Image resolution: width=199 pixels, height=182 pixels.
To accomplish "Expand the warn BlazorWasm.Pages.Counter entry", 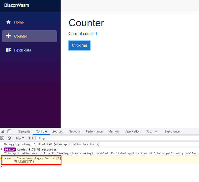I will point(5,158).
